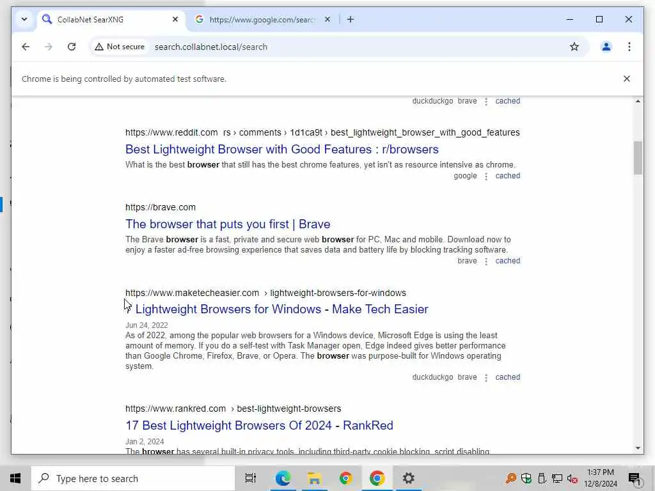
Task: Open Settings gear on the taskbar
Action: click(408, 478)
